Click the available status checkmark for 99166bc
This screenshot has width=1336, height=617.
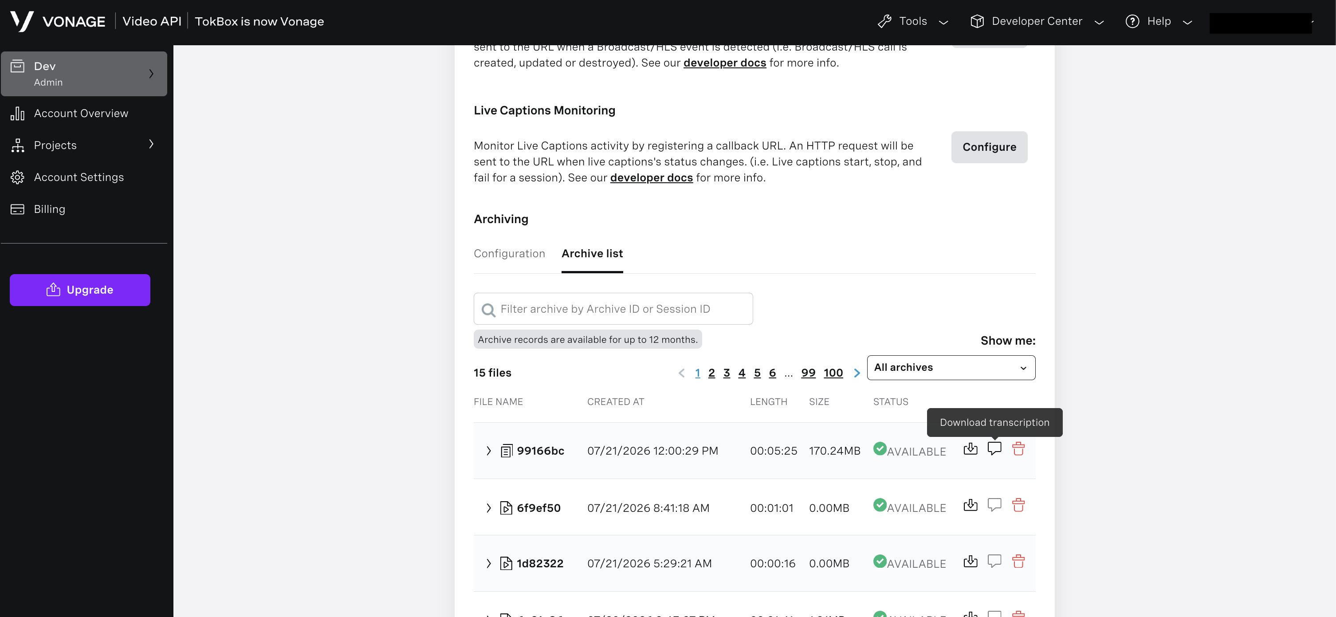click(880, 448)
